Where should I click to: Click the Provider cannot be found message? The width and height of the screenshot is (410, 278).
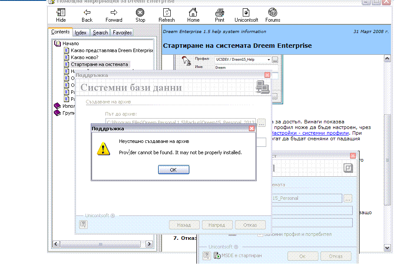point(180,152)
